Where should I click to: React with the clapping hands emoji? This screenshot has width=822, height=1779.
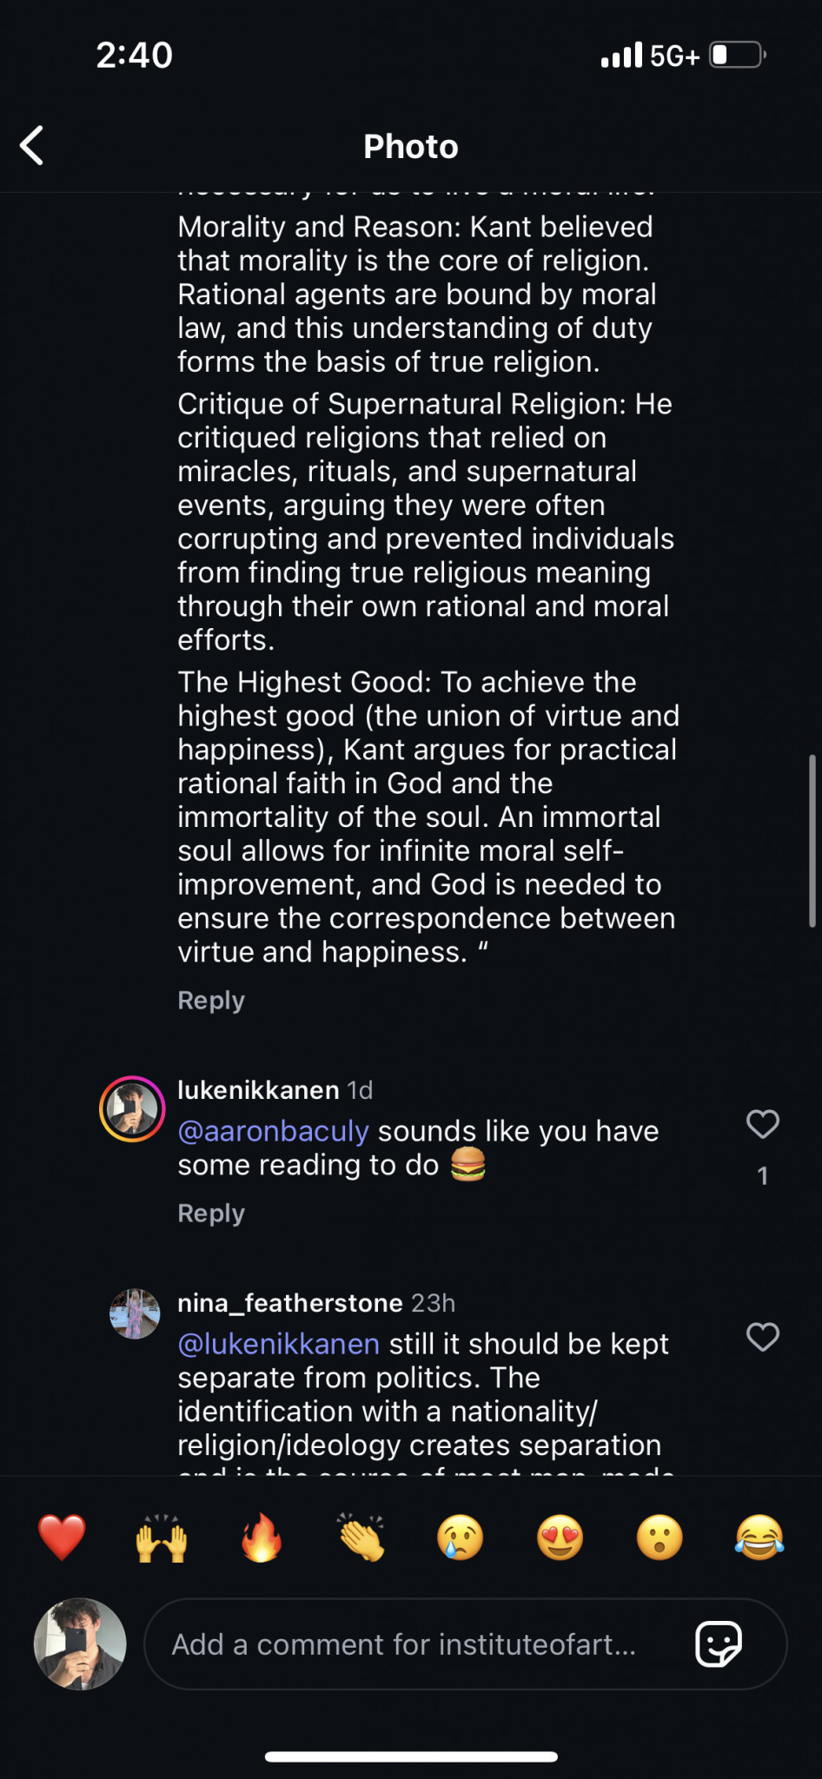point(361,1538)
